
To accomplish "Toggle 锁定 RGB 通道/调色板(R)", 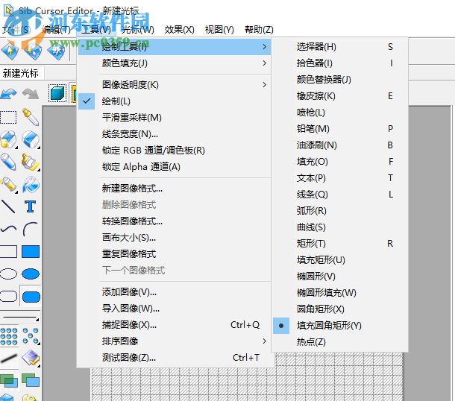I will click(x=174, y=151).
